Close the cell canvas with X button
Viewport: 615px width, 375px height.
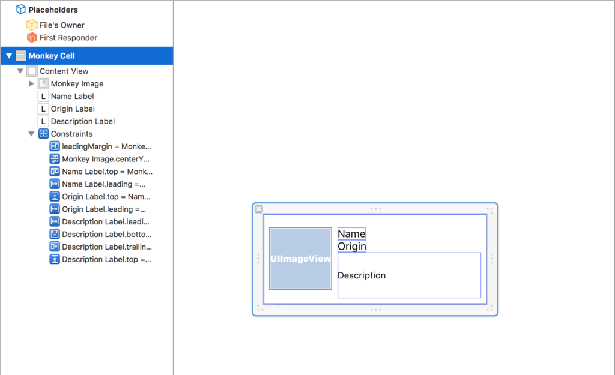259,209
